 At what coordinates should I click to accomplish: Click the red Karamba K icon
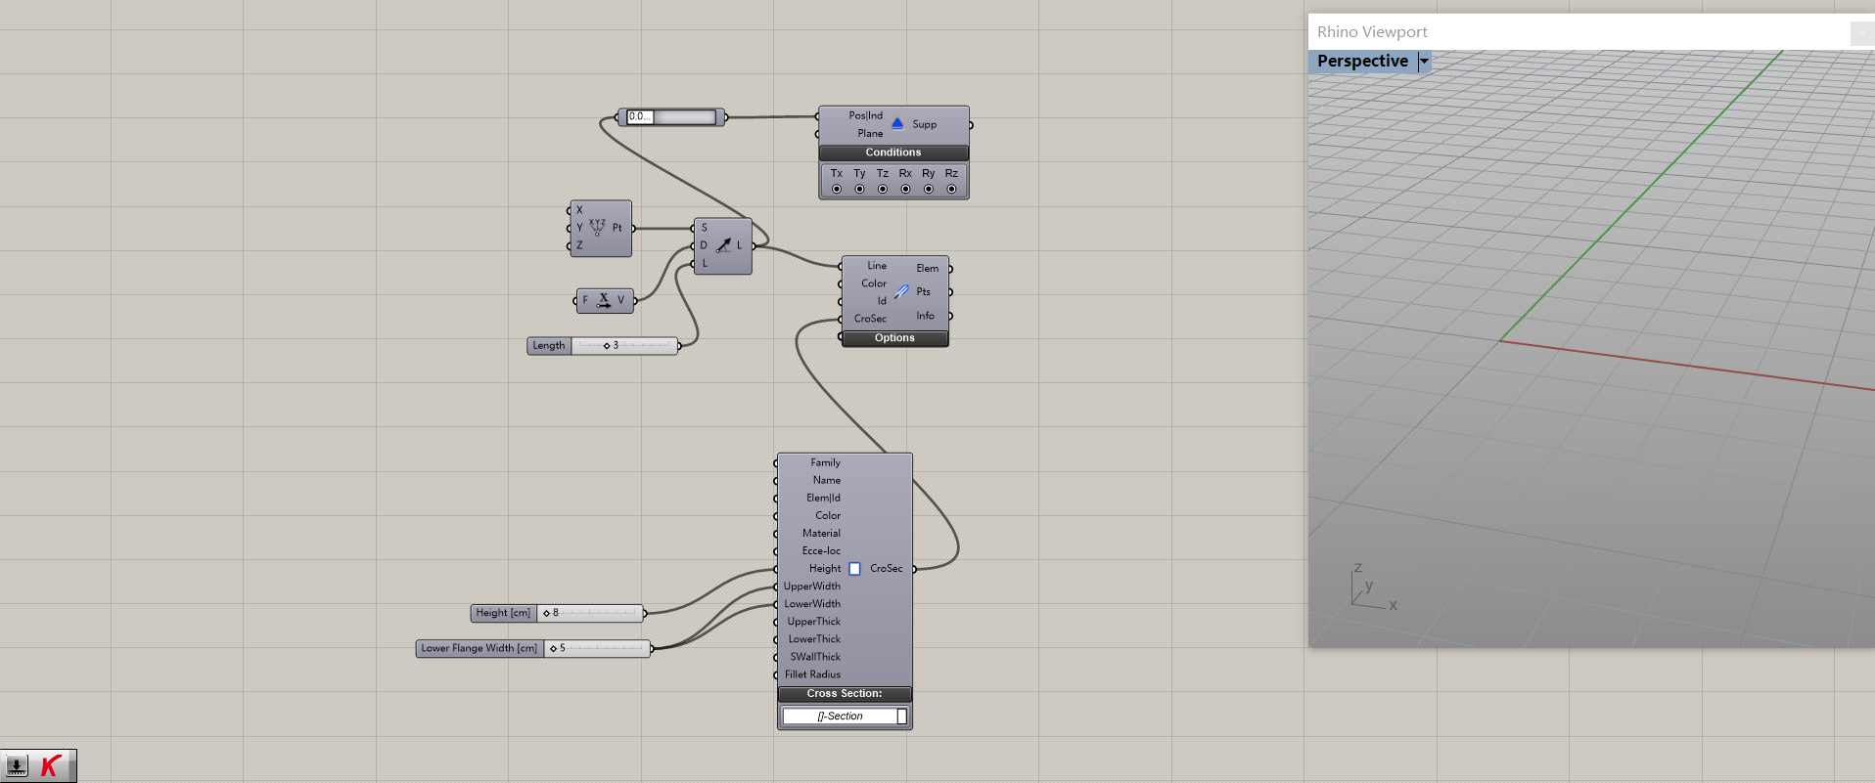[x=51, y=766]
